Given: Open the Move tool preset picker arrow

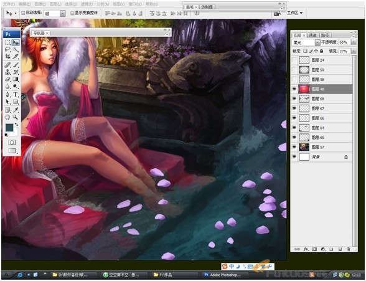Looking at the screenshot, I should point(16,13).
